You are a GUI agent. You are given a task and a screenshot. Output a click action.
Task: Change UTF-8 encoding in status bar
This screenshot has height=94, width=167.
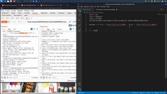tap(148, 93)
